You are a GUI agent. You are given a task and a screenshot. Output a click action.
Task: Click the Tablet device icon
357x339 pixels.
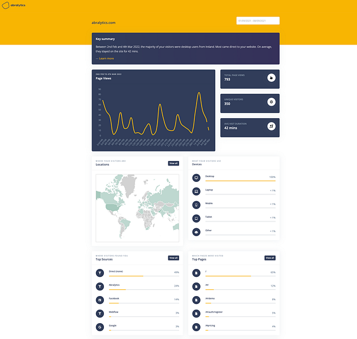(x=196, y=219)
